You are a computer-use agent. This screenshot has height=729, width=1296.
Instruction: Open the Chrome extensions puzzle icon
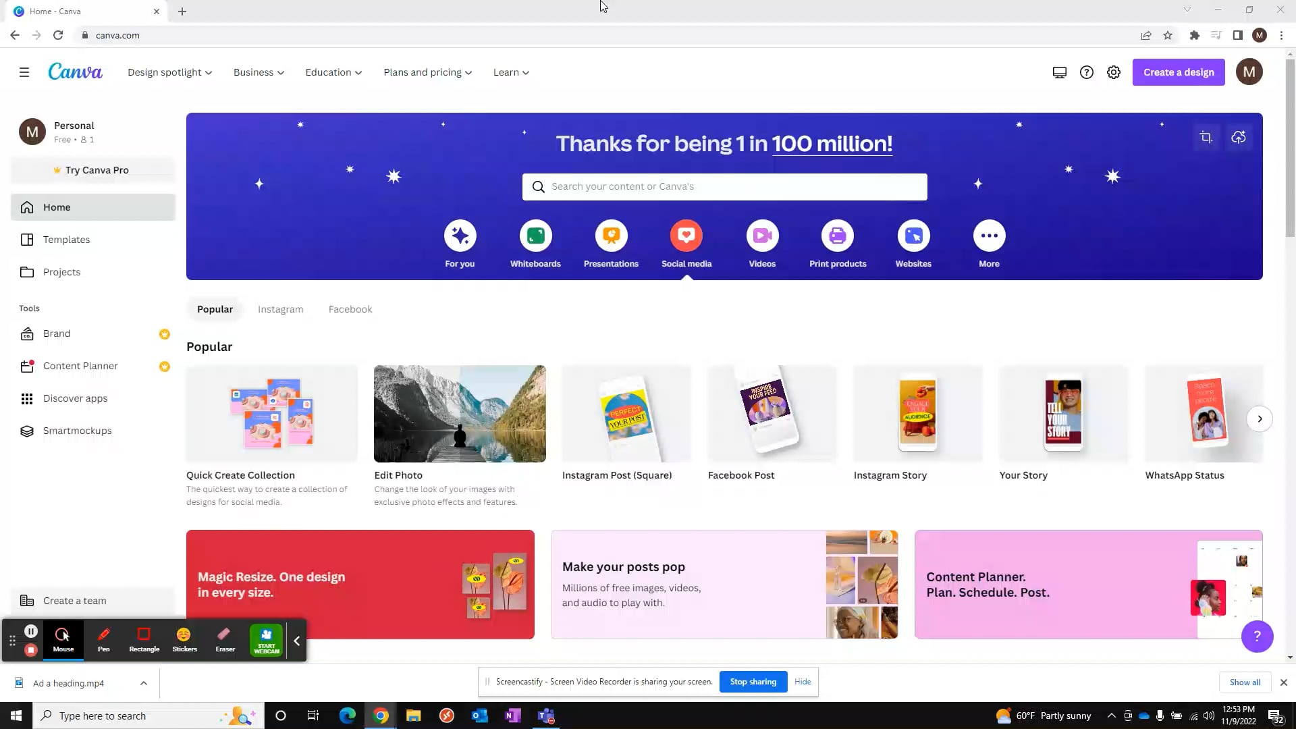pyautogui.click(x=1194, y=35)
